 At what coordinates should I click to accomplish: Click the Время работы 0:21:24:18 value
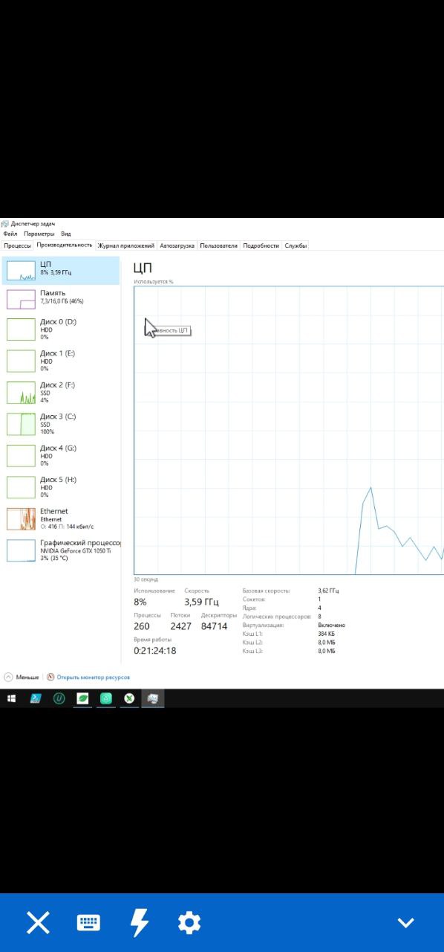pos(155,651)
